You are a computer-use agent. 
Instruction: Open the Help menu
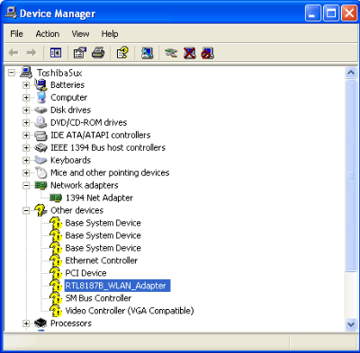110,34
